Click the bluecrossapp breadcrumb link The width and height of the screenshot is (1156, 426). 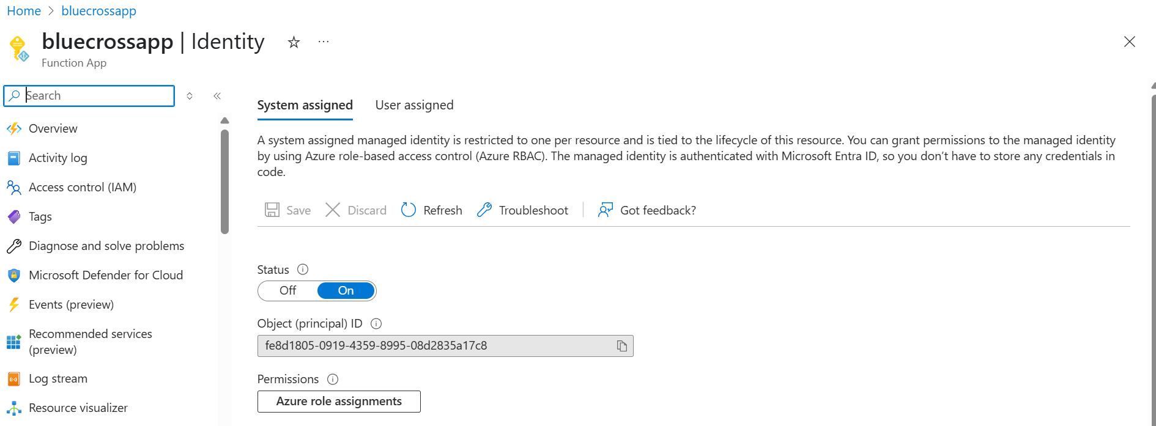point(98,11)
